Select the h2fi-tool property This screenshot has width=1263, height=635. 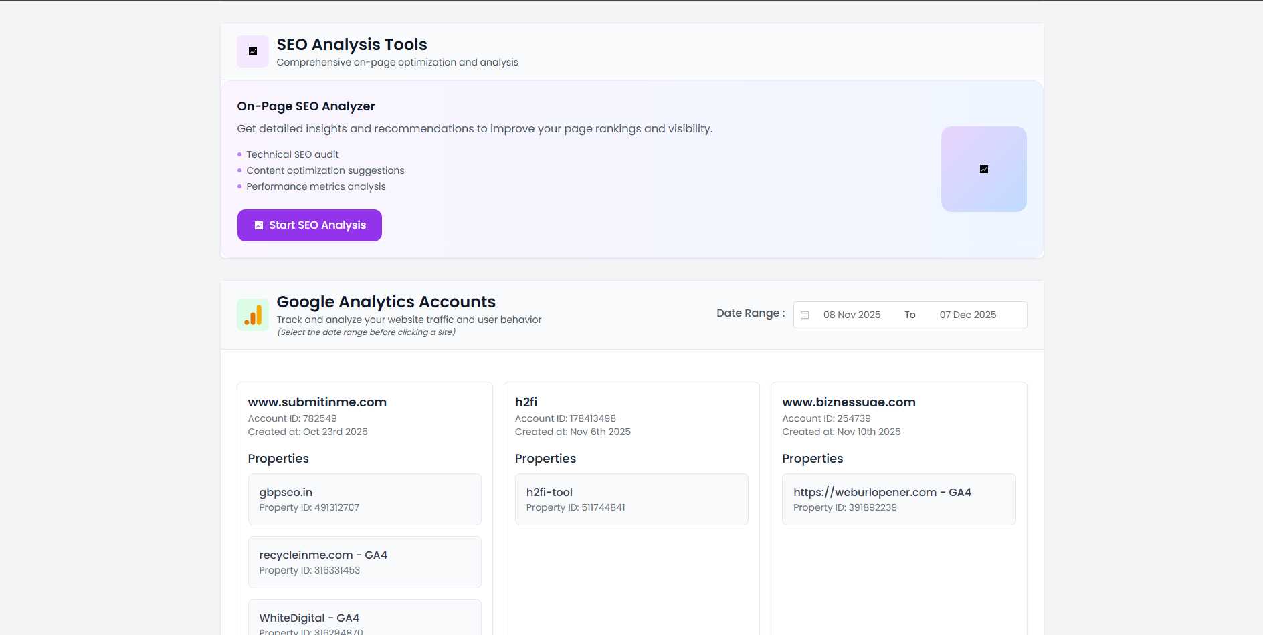pyautogui.click(x=631, y=499)
